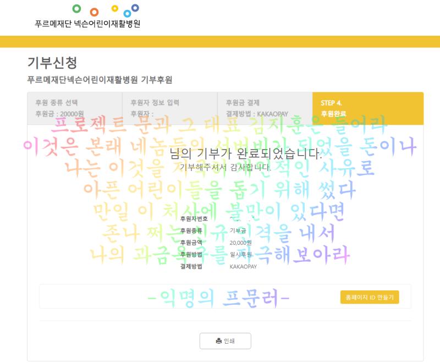The height and width of the screenshot is (363, 440).
Task: Click the 후원종류 label
Action: pyautogui.click(x=191, y=230)
